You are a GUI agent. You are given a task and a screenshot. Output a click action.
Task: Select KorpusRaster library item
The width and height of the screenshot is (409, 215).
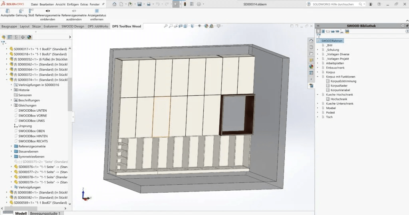pyautogui.click(x=339, y=86)
